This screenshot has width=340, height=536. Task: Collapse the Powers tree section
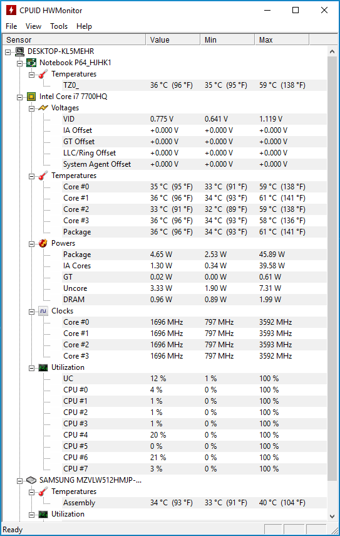tap(31, 244)
